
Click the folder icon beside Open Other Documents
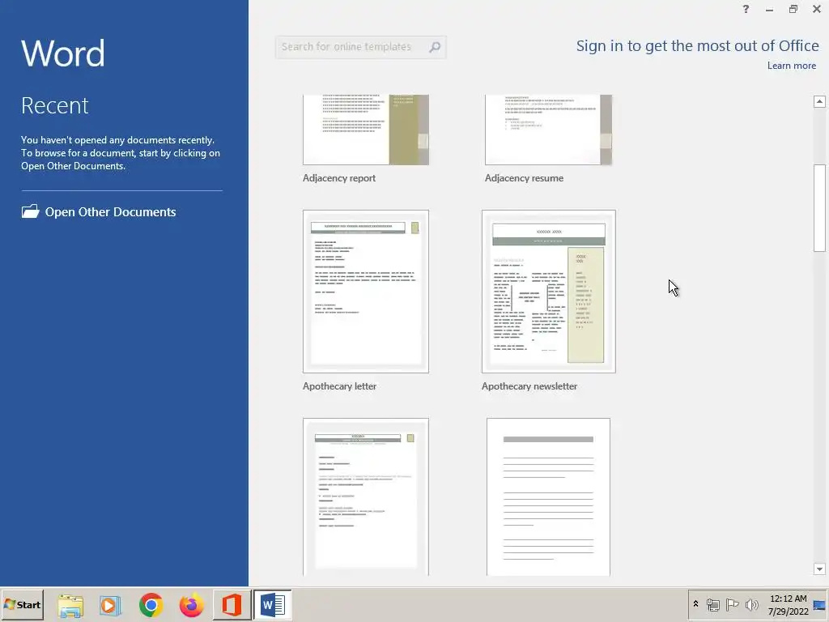[x=31, y=211]
